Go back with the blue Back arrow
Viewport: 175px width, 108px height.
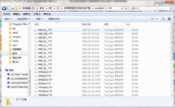pos(4,8)
